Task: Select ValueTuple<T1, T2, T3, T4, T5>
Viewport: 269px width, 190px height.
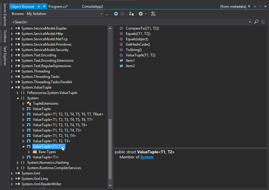Action: [57, 130]
